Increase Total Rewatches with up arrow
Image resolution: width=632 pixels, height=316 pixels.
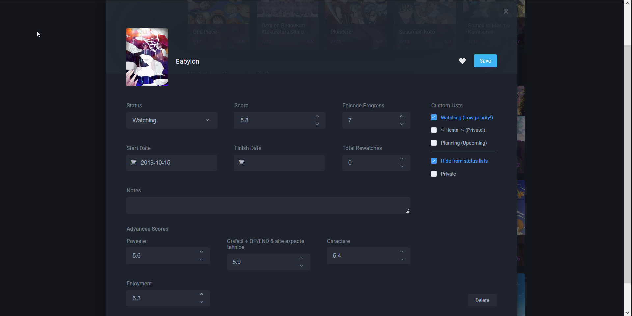click(402, 159)
